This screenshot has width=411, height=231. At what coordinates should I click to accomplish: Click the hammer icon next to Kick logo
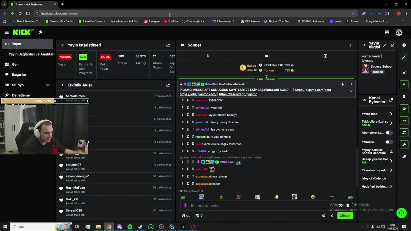click(40, 32)
